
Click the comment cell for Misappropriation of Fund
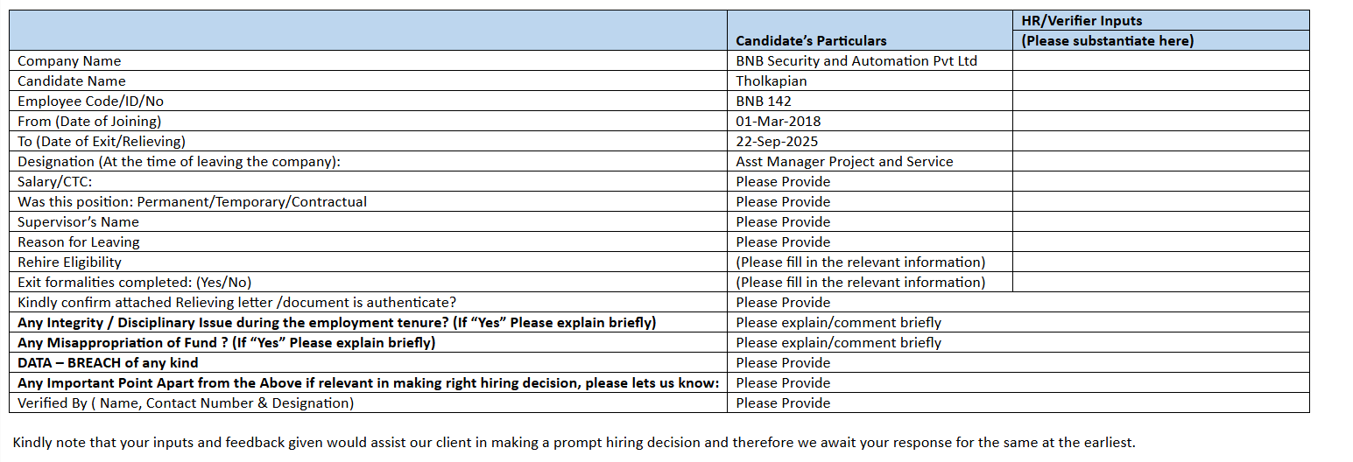pos(838,343)
